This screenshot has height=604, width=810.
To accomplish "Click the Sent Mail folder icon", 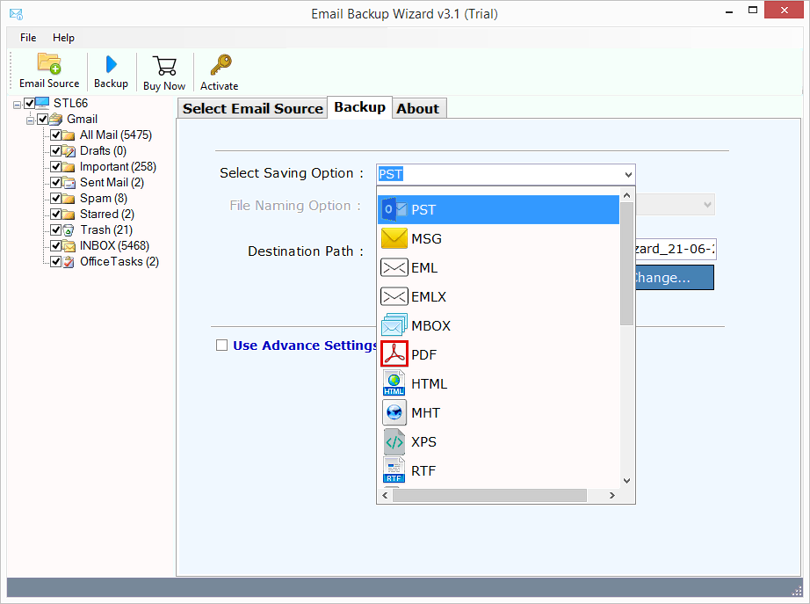I will (69, 183).
